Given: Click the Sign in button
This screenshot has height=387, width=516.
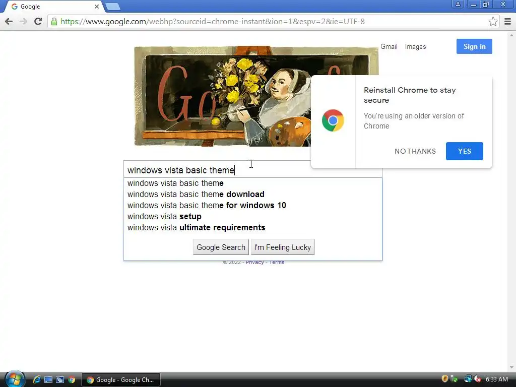Looking at the screenshot, I should coord(474,46).
